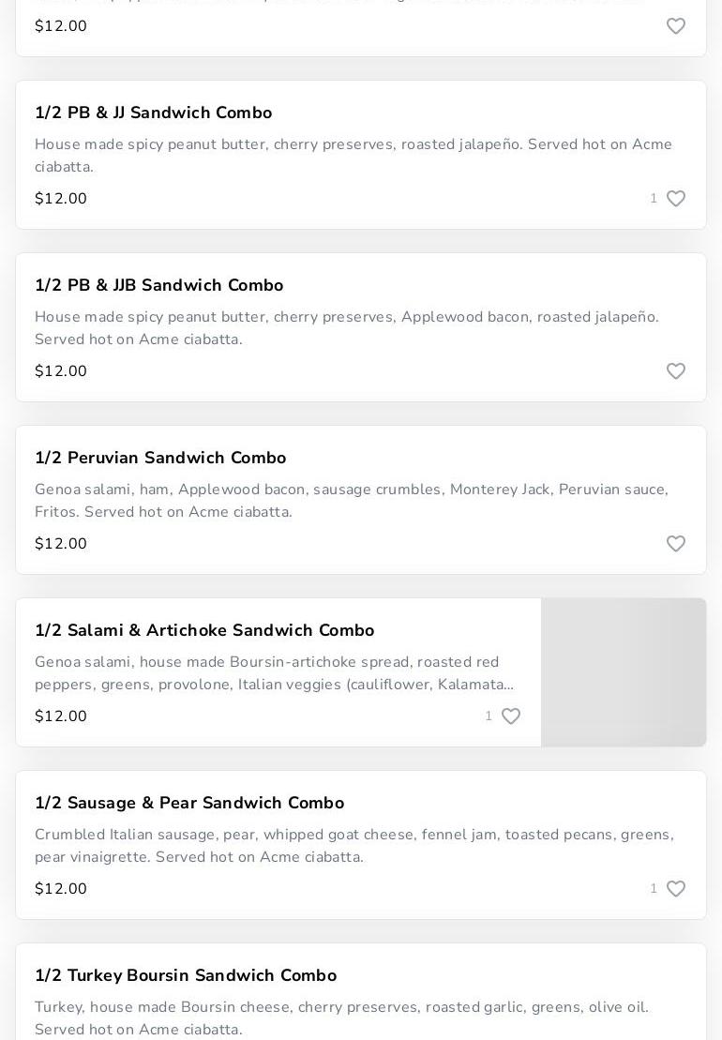
Task: Click the Boursin-artichoke spread description text
Action: (274, 673)
